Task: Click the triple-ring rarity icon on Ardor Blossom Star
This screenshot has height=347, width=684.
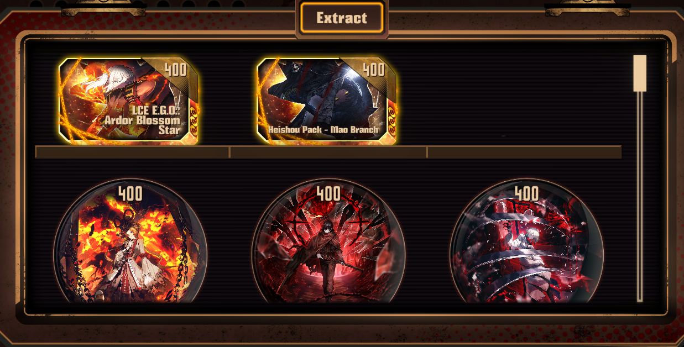Action: click(194, 119)
